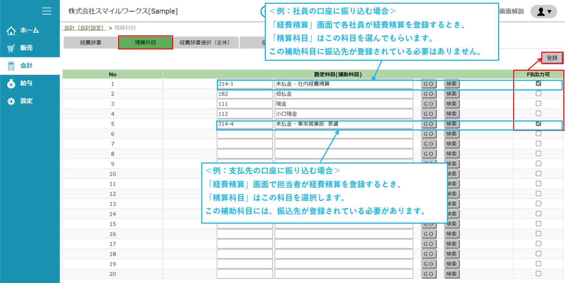Screen dimensions: 565x283
Task: Open the sidebar hamburger menu
Action: pyautogui.click(x=46, y=11)
